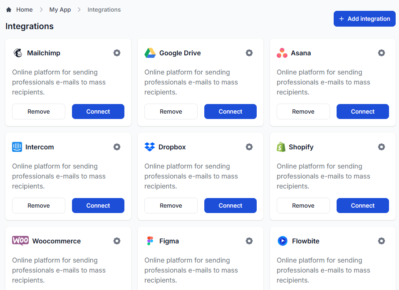Connect the Asana integration
This screenshot has height=290, width=399.
coord(363,112)
